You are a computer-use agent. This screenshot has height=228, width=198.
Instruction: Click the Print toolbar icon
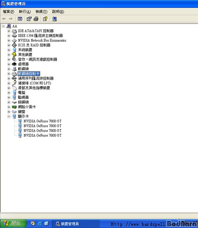point(36,19)
